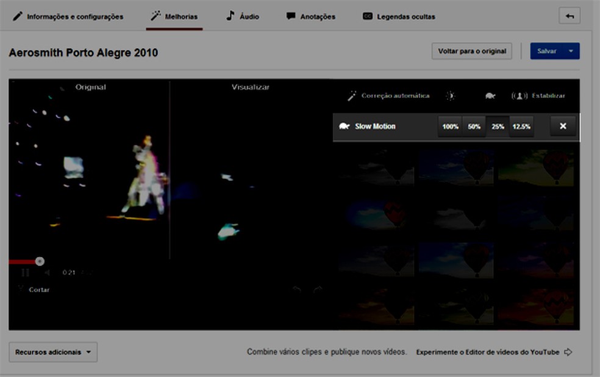Click the Cortar trim tool
This screenshot has width=600, height=377.
tap(34, 289)
